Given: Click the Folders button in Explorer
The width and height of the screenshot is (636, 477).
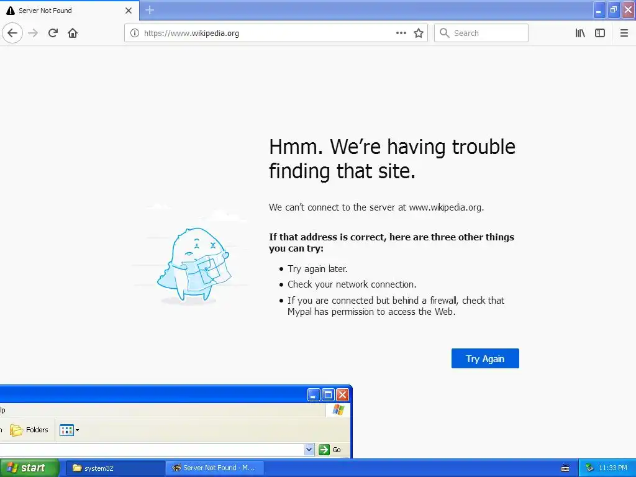Looking at the screenshot, I should click(29, 430).
